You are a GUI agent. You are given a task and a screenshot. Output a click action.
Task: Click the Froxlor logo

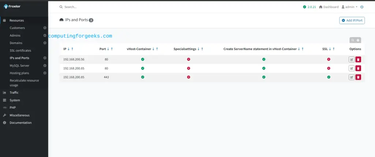click(12, 7)
